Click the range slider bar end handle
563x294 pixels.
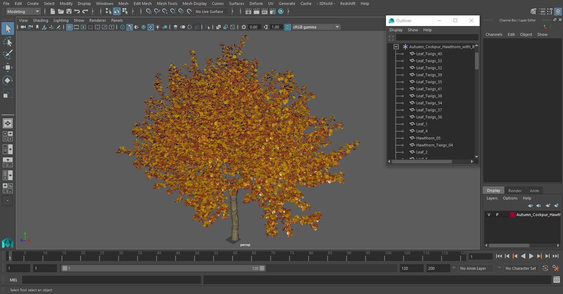(262, 268)
